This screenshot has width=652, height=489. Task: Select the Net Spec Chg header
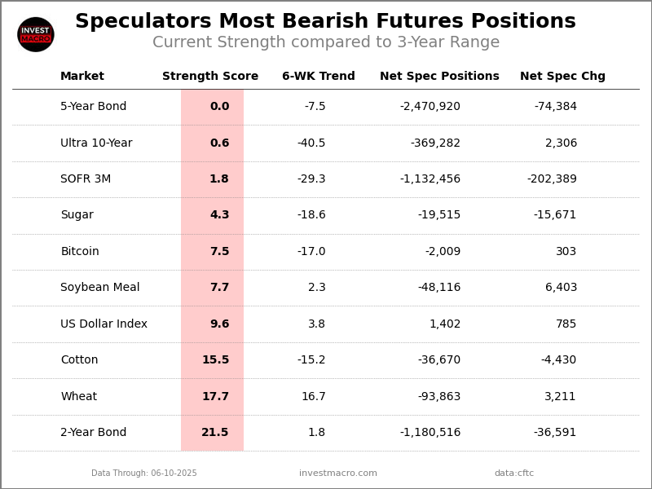562,77
